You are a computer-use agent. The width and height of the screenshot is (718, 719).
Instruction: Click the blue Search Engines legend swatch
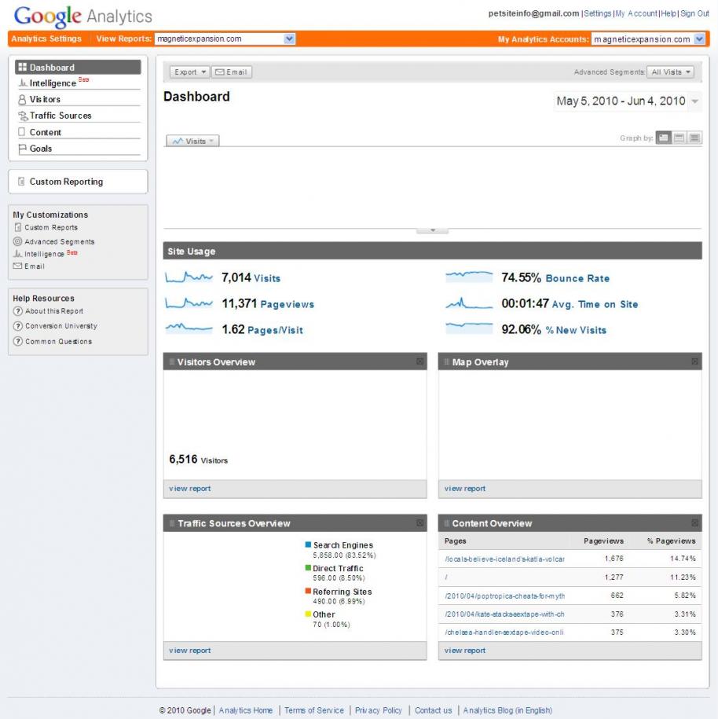click(308, 545)
